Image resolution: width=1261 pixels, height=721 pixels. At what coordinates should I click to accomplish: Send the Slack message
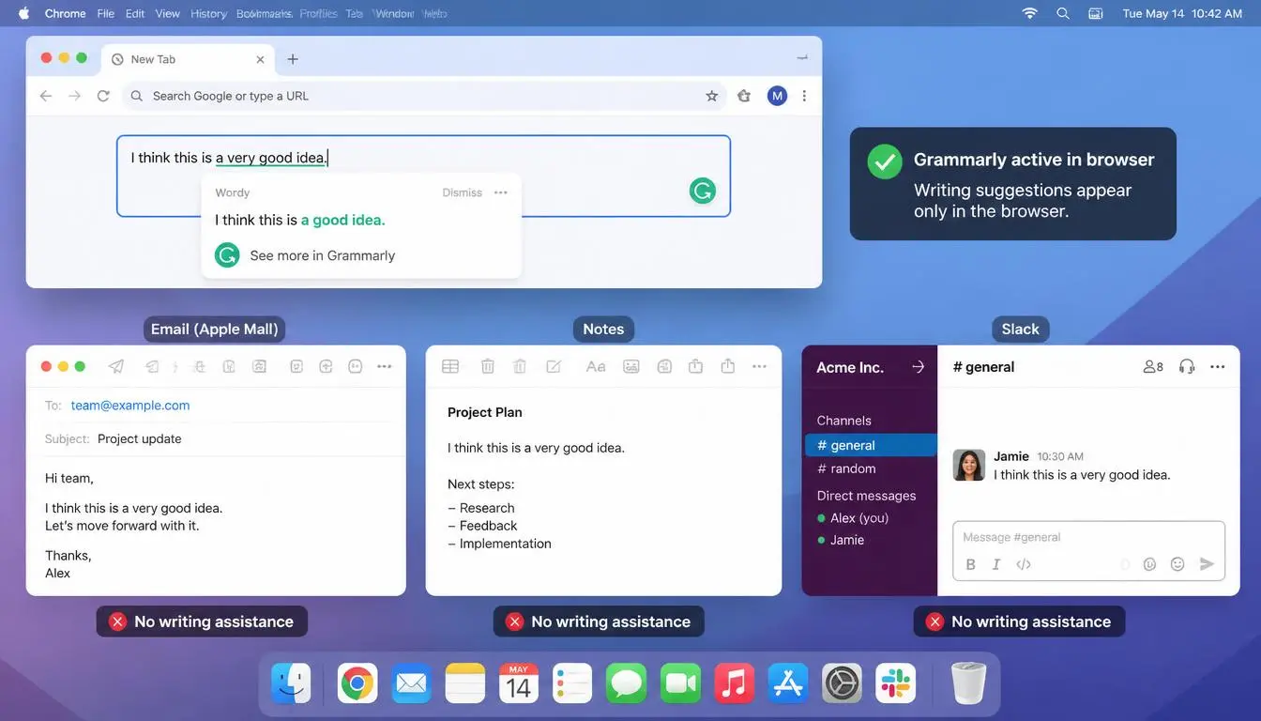point(1208,564)
